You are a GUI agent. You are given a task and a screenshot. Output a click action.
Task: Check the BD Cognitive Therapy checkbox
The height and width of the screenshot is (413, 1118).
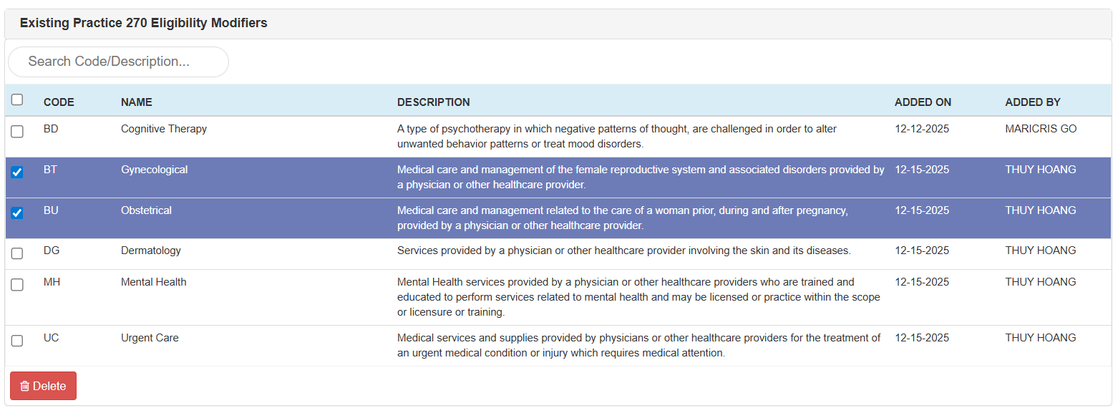coord(17,132)
